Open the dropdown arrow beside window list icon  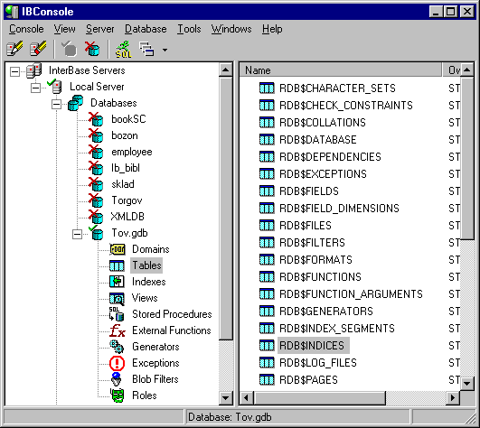[165, 50]
